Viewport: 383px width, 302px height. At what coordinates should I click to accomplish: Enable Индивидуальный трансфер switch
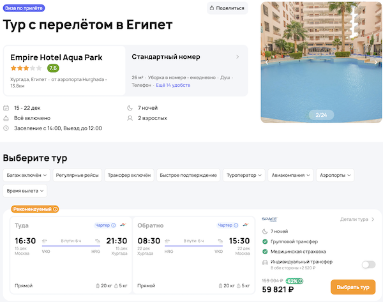(368, 264)
